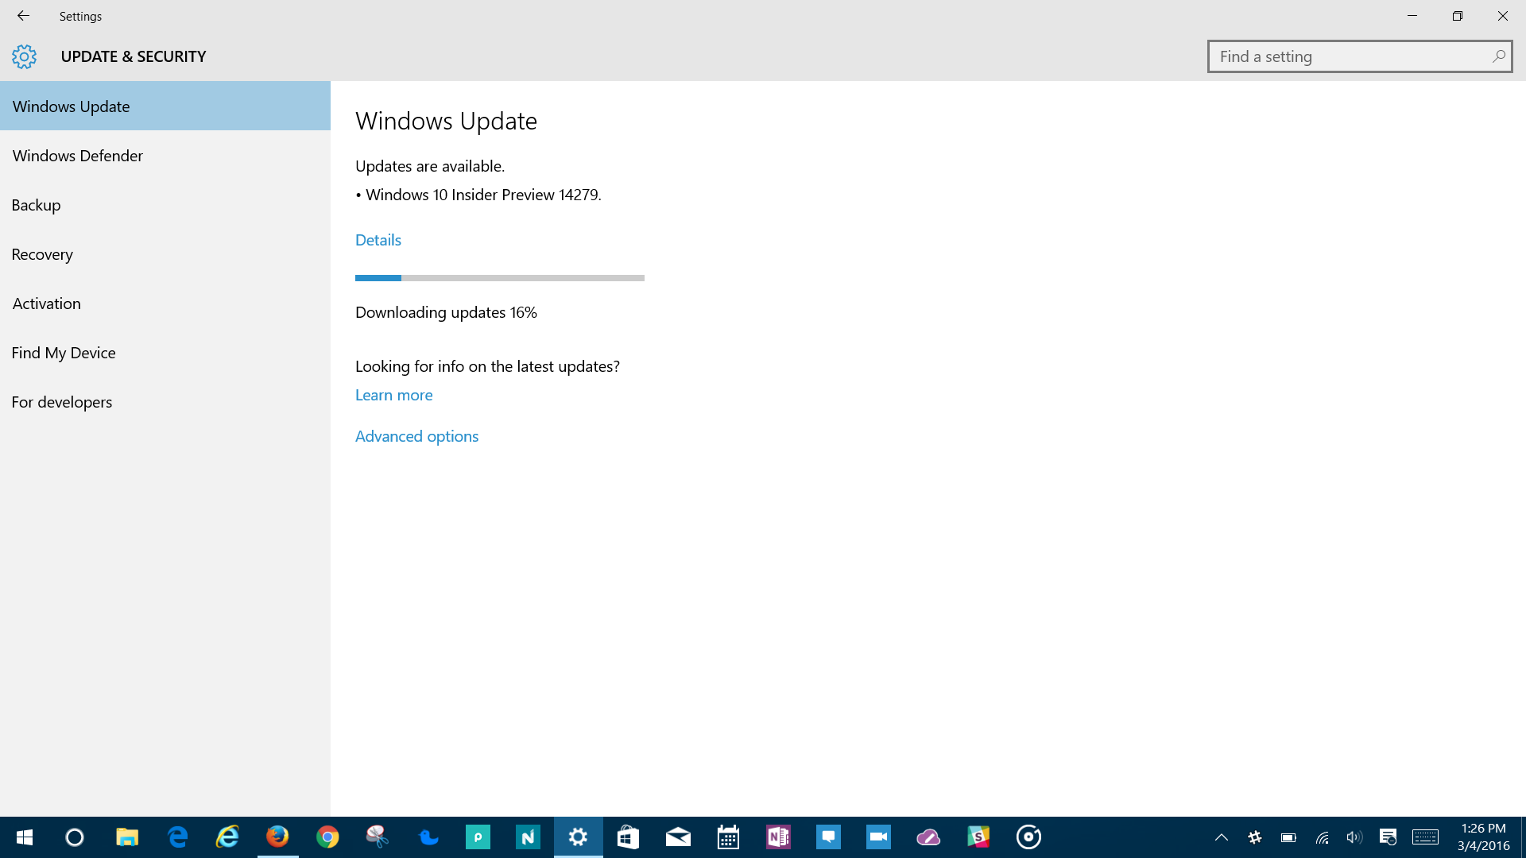Open OneNote from the taskbar
The height and width of the screenshot is (858, 1526).
click(778, 837)
